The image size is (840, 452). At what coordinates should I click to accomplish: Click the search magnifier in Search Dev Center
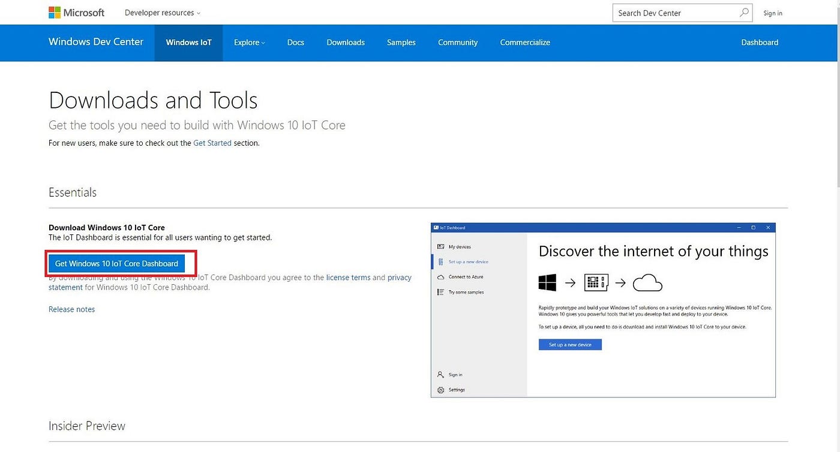click(x=744, y=12)
